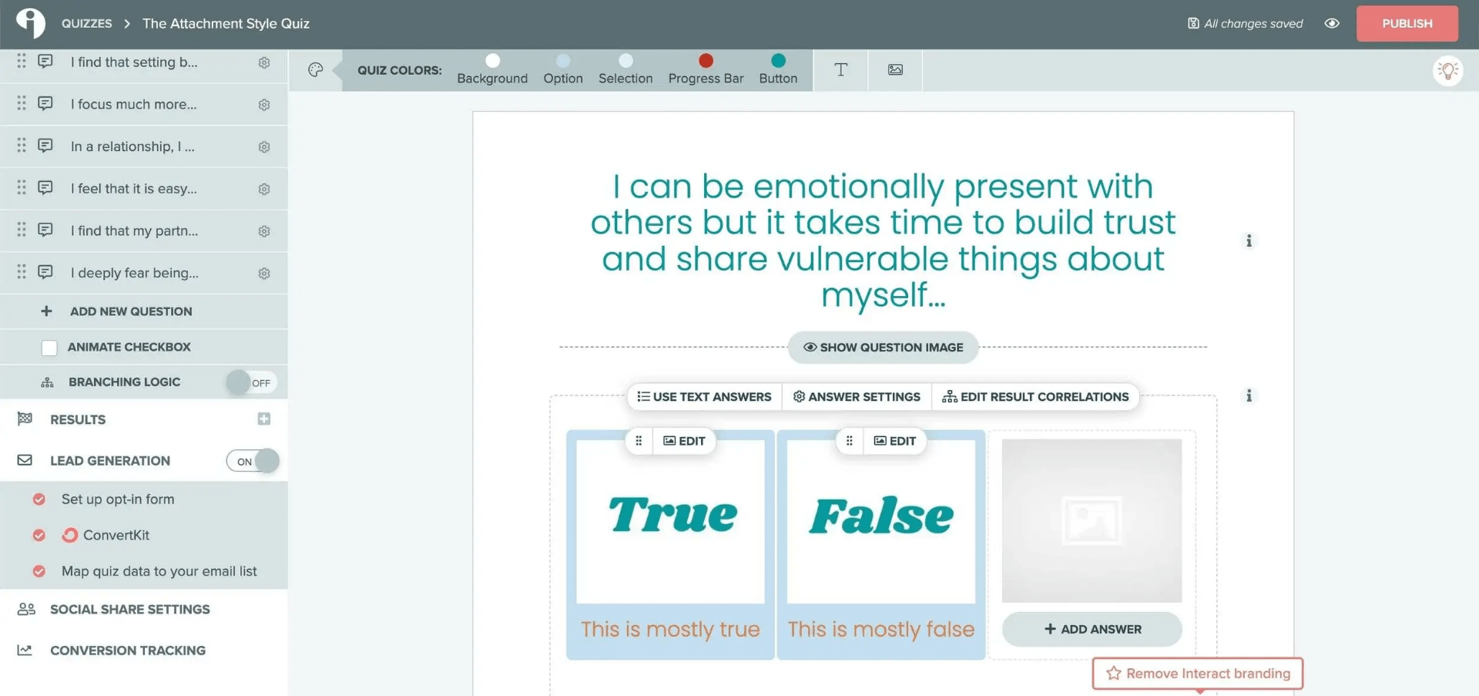The width and height of the screenshot is (1479, 696).
Task: Expand Results with the plus icon
Action: click(264, 419)
